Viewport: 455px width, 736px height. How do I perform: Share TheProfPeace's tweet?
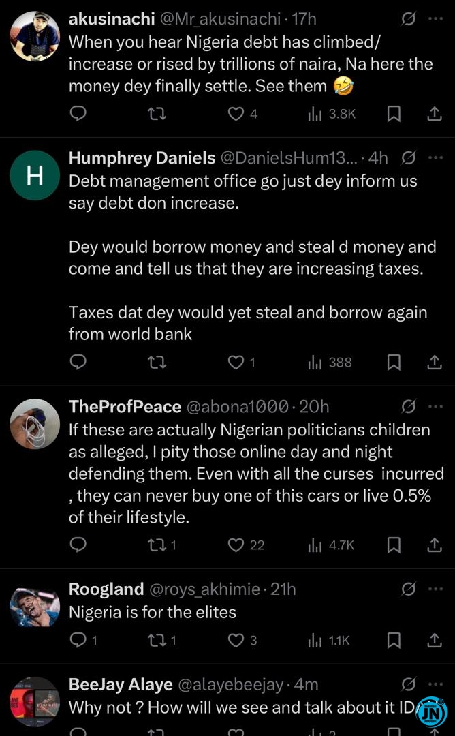pyautogui.click(x=435, y=545)
